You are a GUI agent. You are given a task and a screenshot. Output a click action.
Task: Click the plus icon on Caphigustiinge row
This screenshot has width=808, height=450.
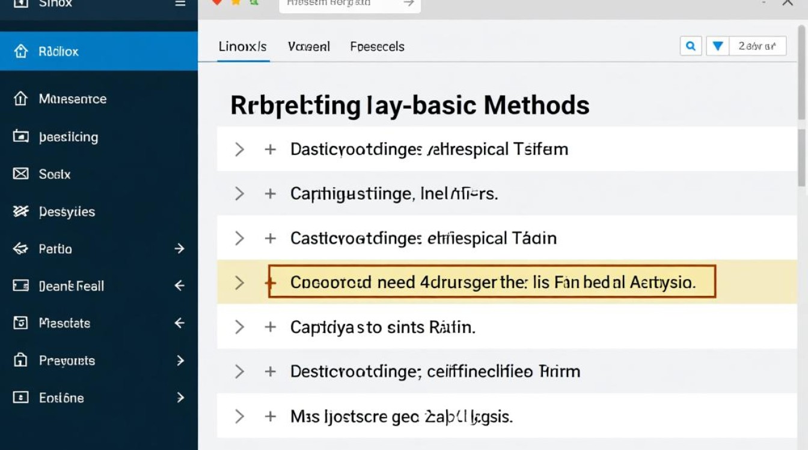click(271, 194)
